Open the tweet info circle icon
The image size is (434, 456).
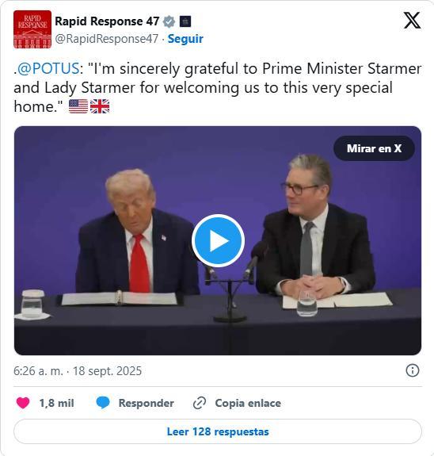click(x=413, y=371)
